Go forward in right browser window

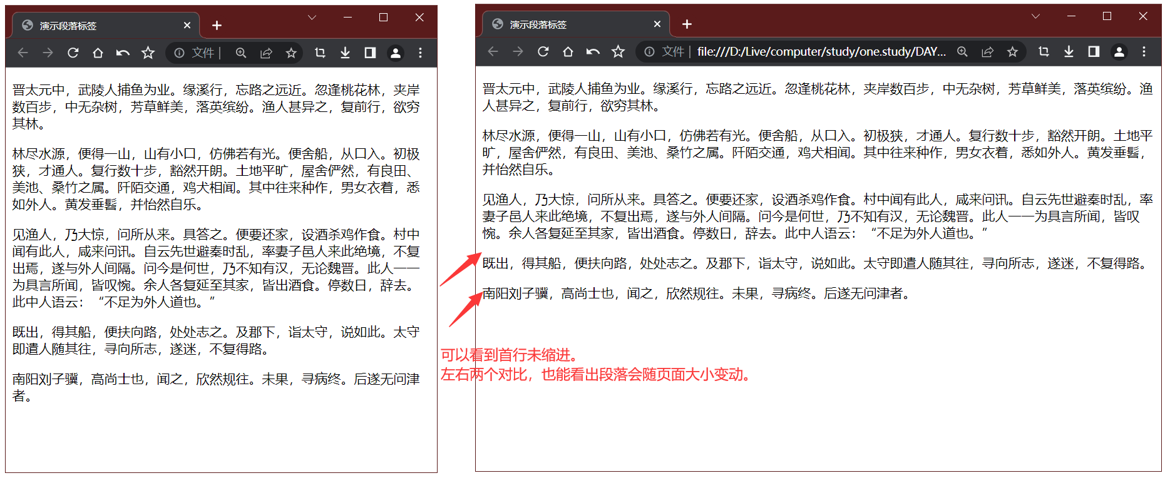click(x=518, y=52)
